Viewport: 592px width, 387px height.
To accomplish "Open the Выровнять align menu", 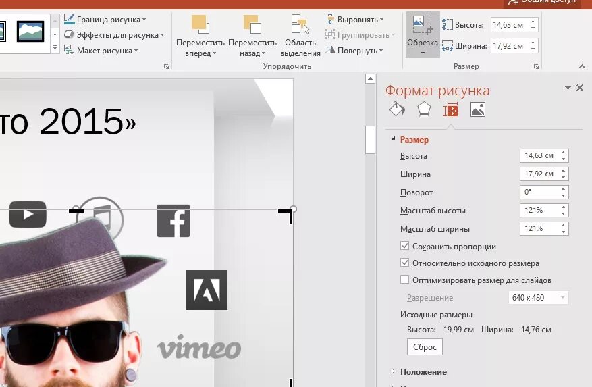I will click(x=354, y=20).
